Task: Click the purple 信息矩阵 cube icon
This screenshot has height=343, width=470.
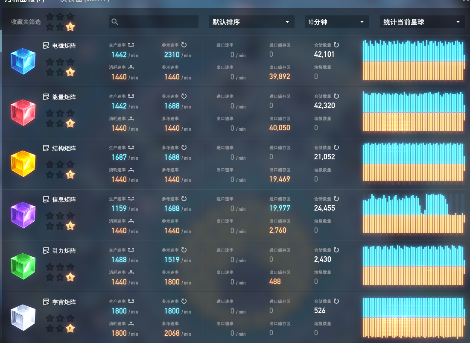Action: coord(23,215)
